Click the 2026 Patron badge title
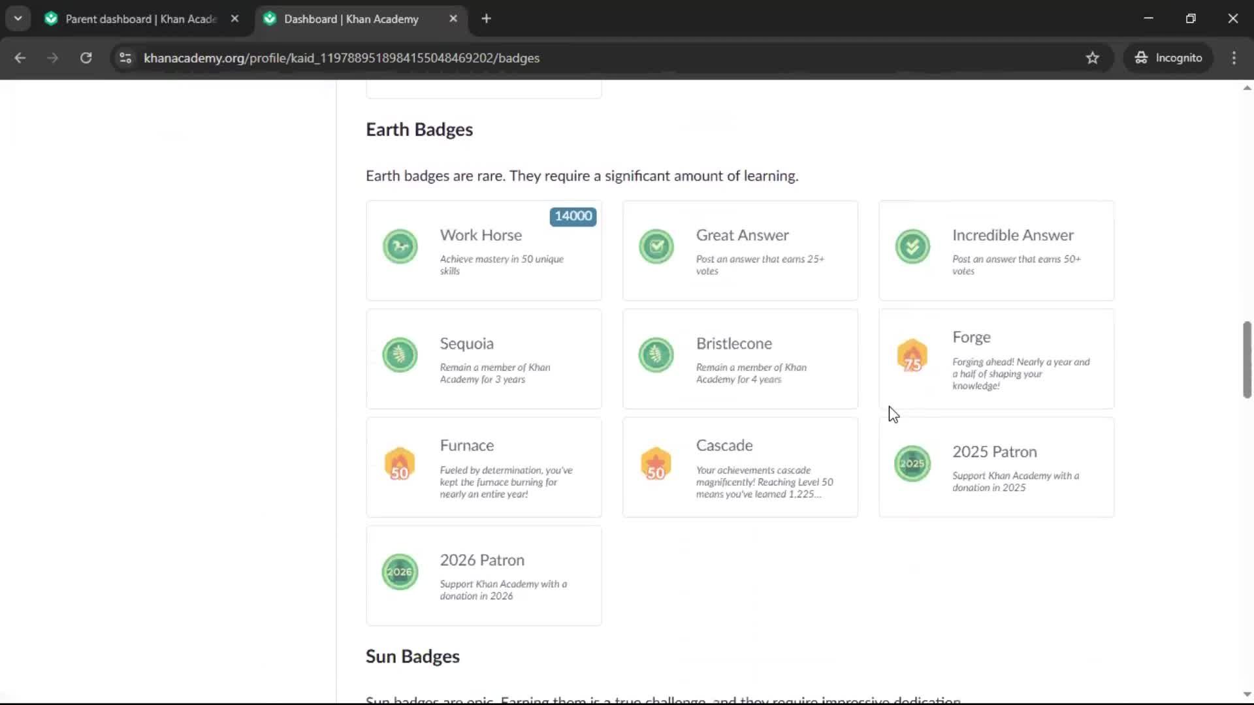This screenshot has width=1254, height=705. pos(482,560)
